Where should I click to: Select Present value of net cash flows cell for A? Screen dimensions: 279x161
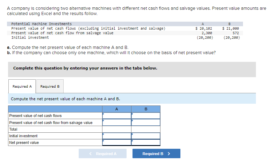click(x=117, y=116)
